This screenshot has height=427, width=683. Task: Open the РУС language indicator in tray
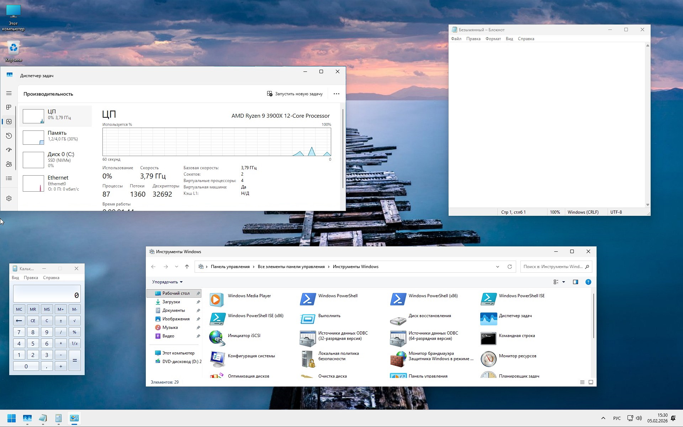617,418
